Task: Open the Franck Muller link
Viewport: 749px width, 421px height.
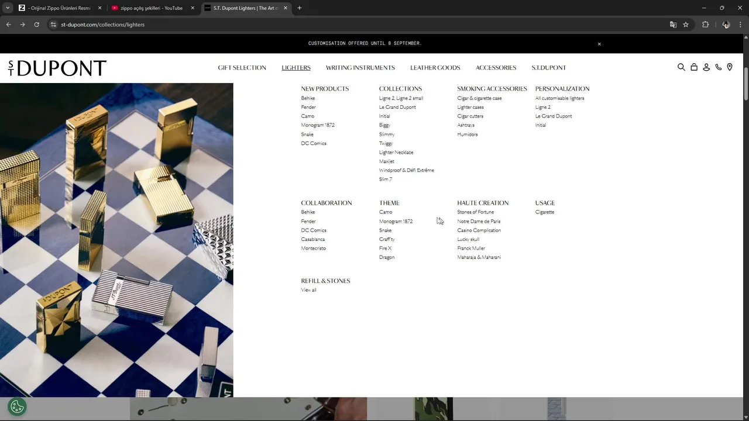Action: tap(471, 249)
